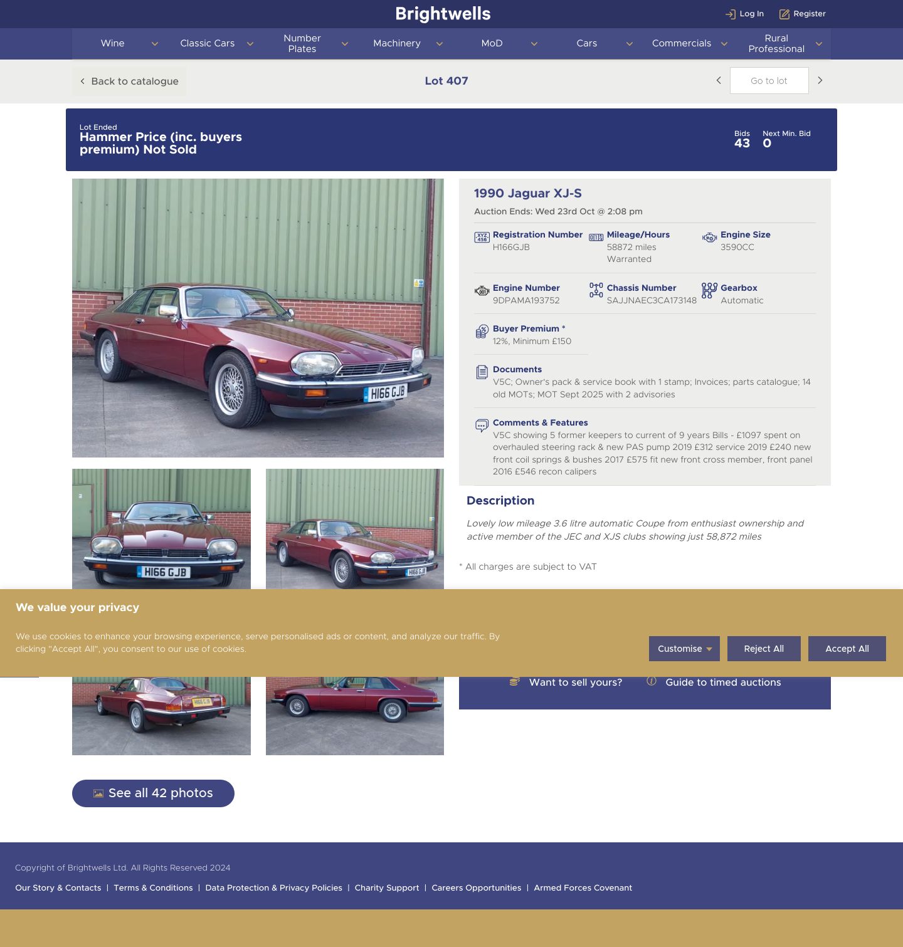903x947 pixels.
Task: Click the Lot 407 heading
Action: coord(446,81)
